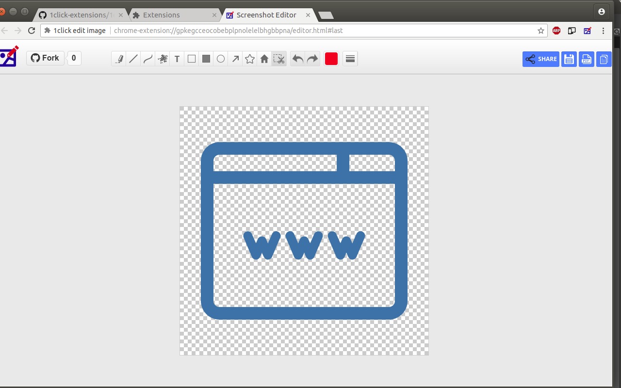Open the line thickness menu
Image resolution: width=621 pixels, height=388 pixels.
[350, 59]
